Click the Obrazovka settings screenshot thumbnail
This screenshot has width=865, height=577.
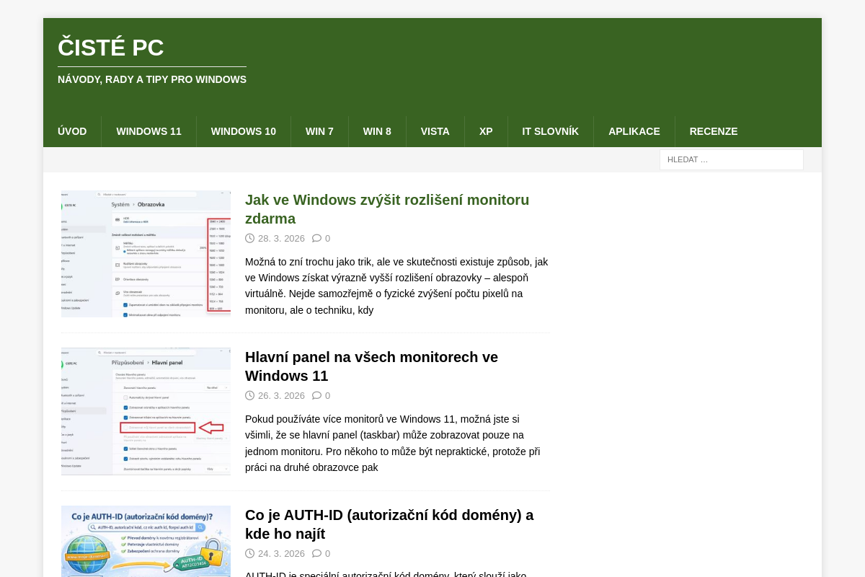146,253
